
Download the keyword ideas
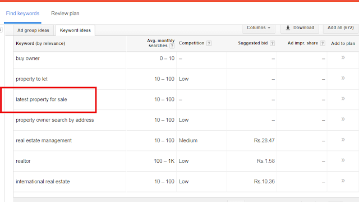pyautogui.click(x=300, y=27)
